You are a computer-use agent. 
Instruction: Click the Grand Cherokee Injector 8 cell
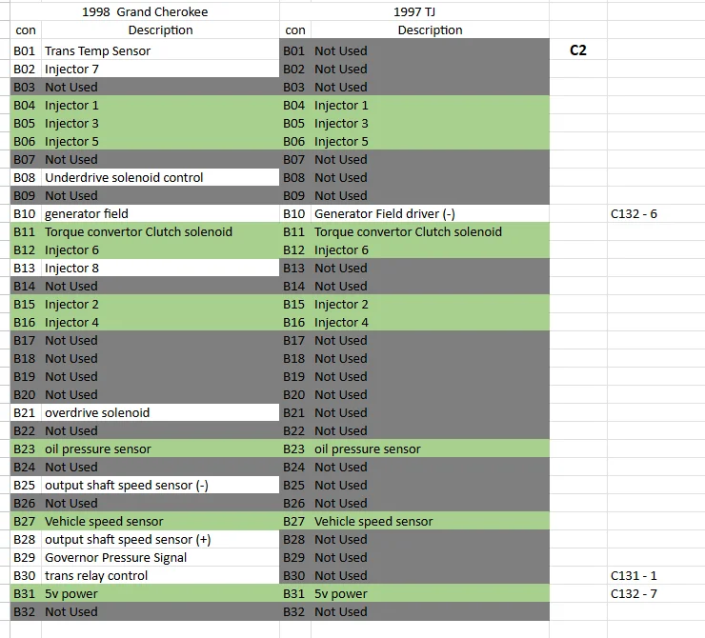(x=160, y=269)
